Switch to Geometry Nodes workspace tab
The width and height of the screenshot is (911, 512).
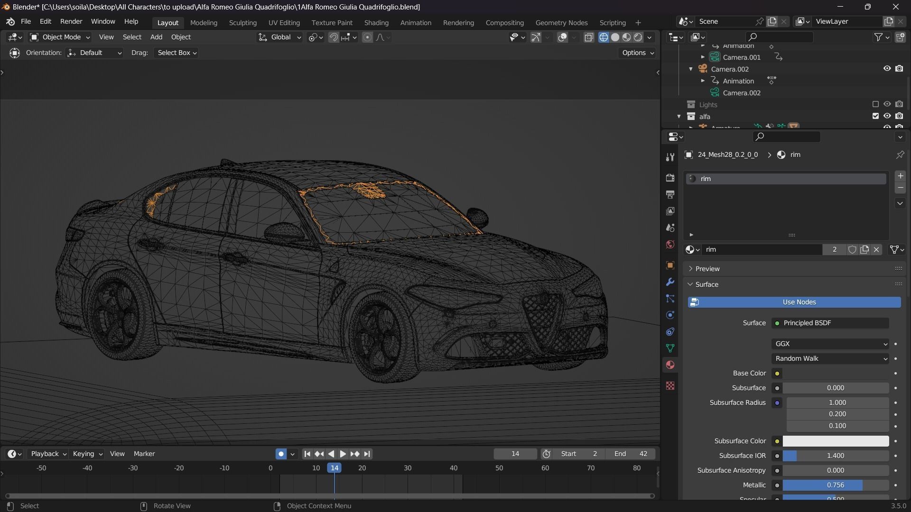pyautogui.click(x=561, y=23)
